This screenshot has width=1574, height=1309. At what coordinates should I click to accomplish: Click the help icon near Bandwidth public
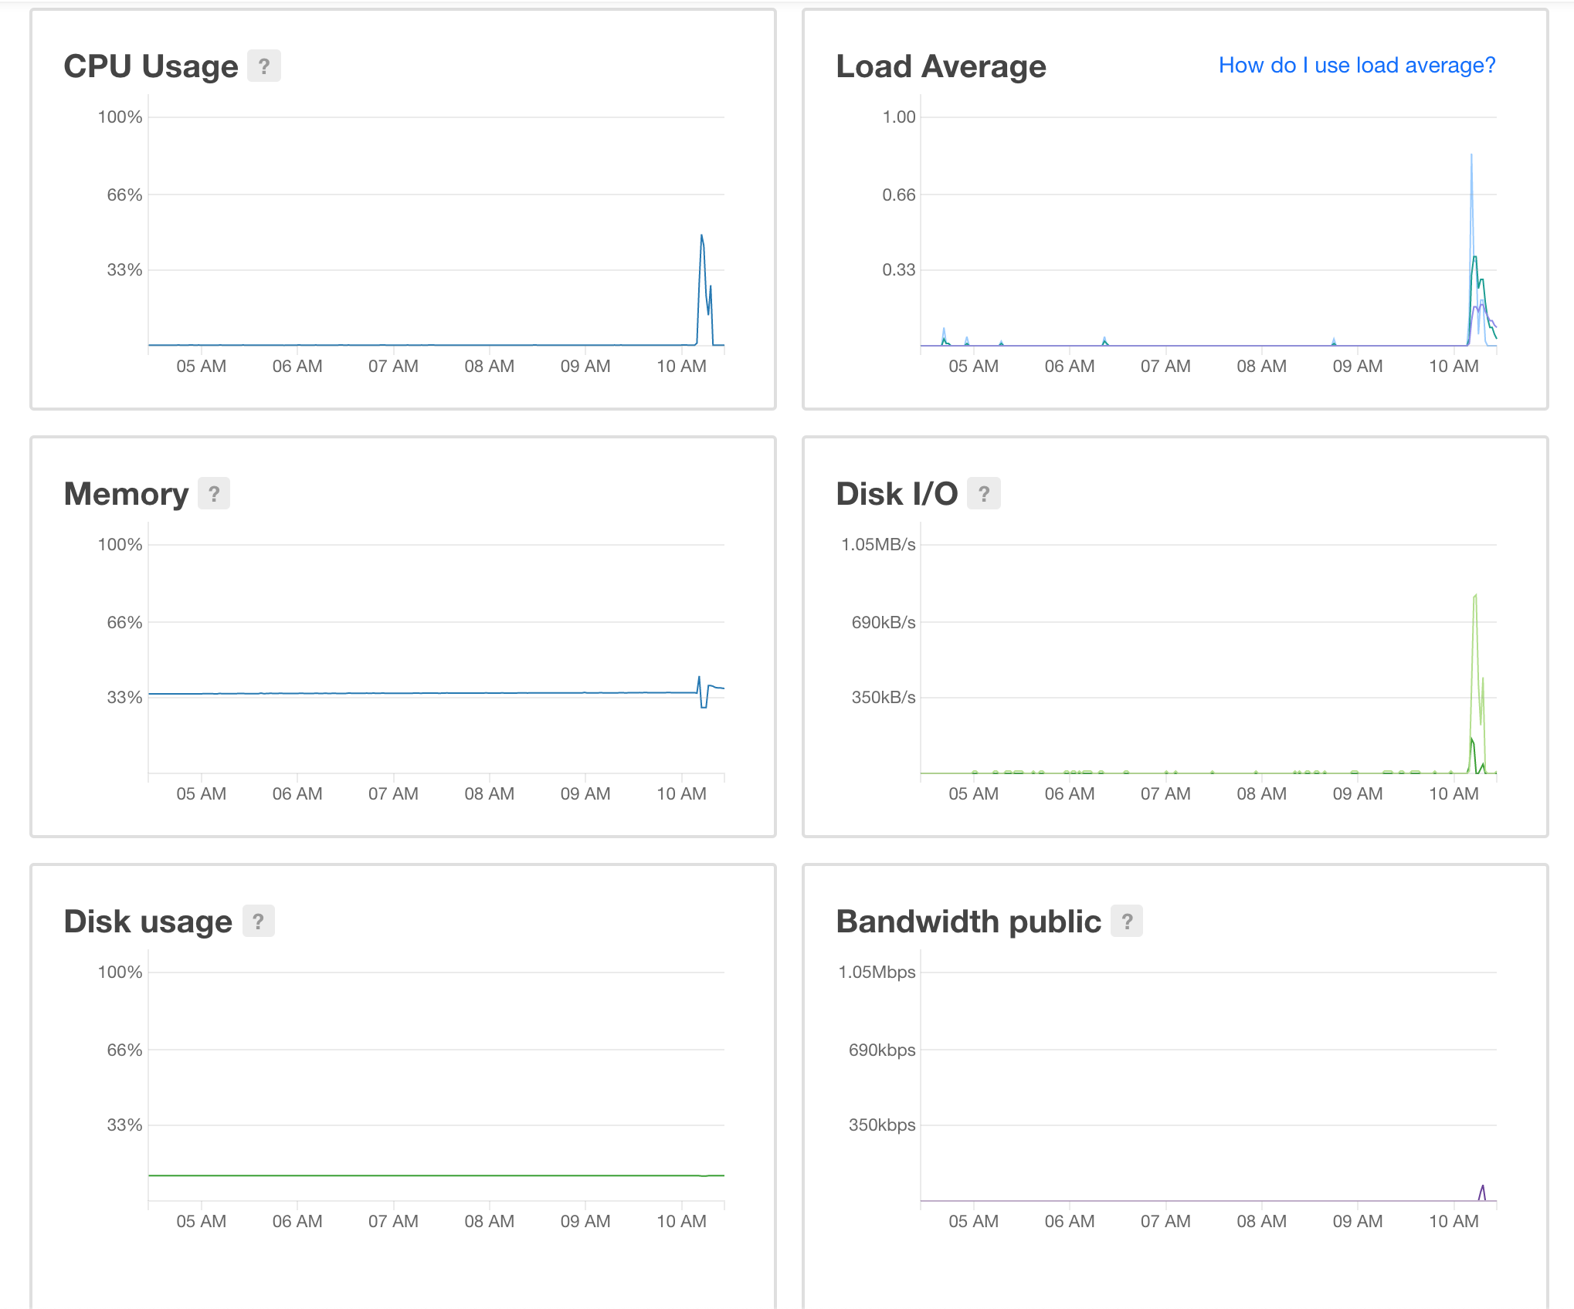click(x=1128, y=920)
